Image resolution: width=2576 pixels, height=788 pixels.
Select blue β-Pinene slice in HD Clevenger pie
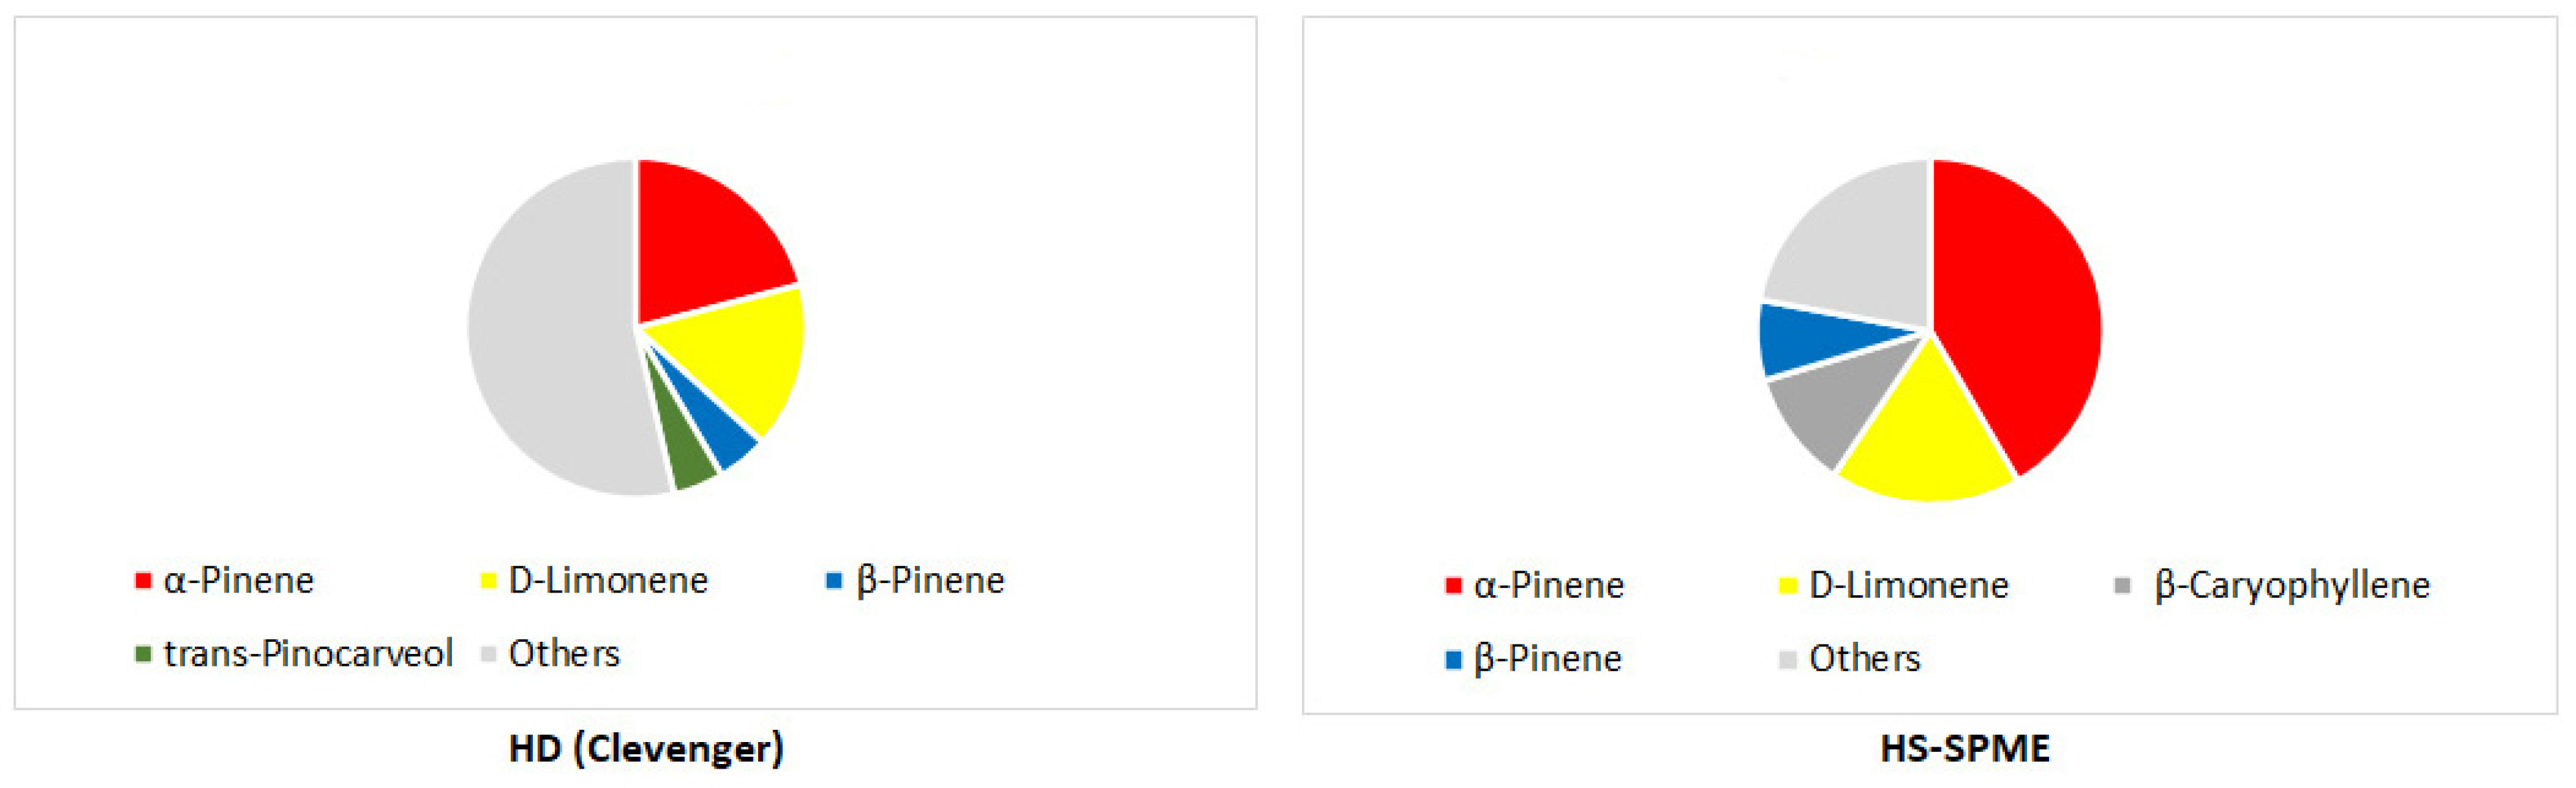(x=725, y=435)
